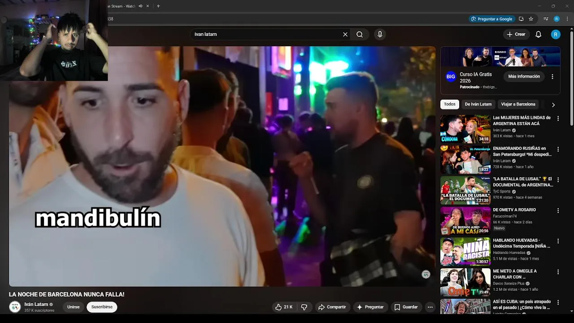Open the Crear menu

[x=516, y=34]
